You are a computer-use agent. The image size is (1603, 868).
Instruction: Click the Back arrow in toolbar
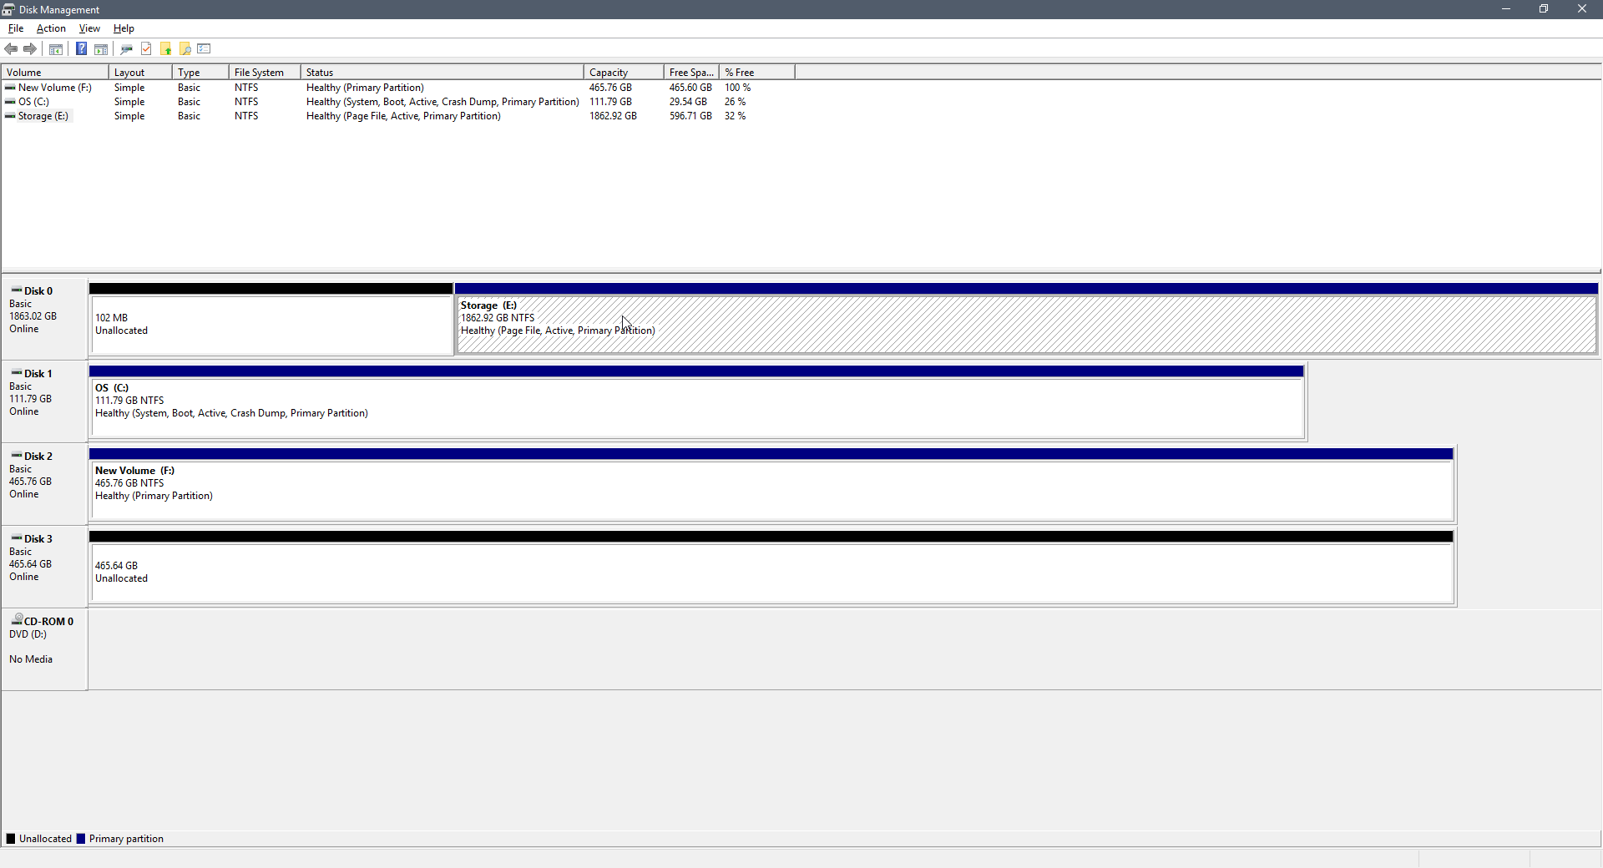pos(11,49)
